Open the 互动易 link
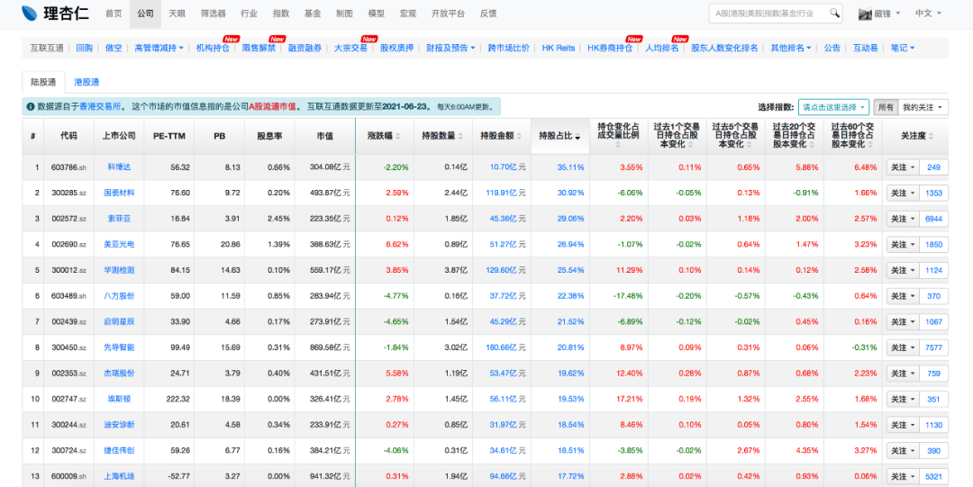The image size is (973, 487). point(866,48)
